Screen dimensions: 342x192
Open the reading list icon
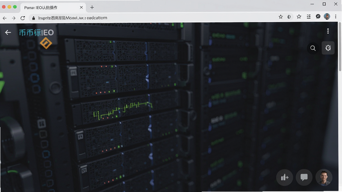coord(309,17)
